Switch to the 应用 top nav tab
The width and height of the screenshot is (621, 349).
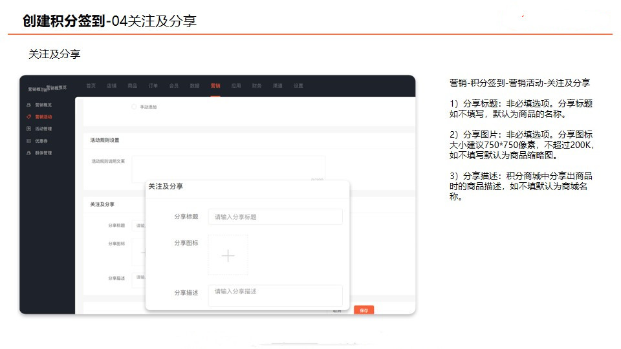pos(236,85)
